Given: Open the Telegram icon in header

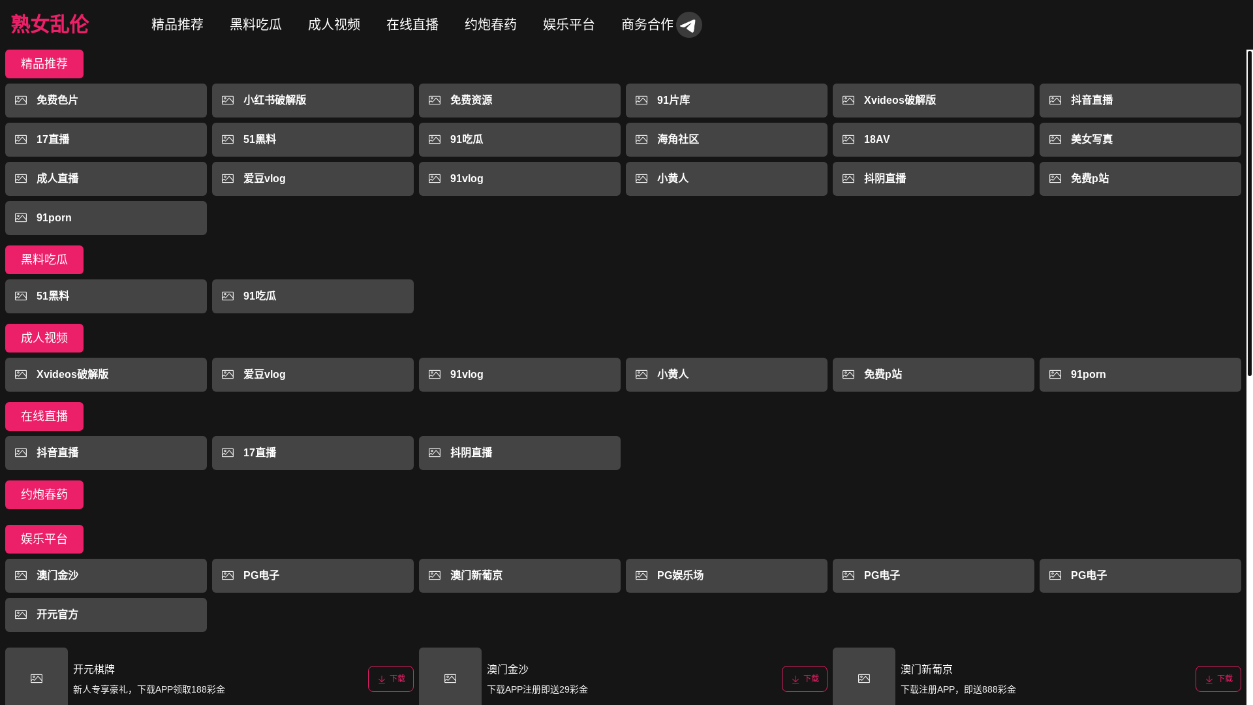Looking at the screenshot, I should point(688,25).
